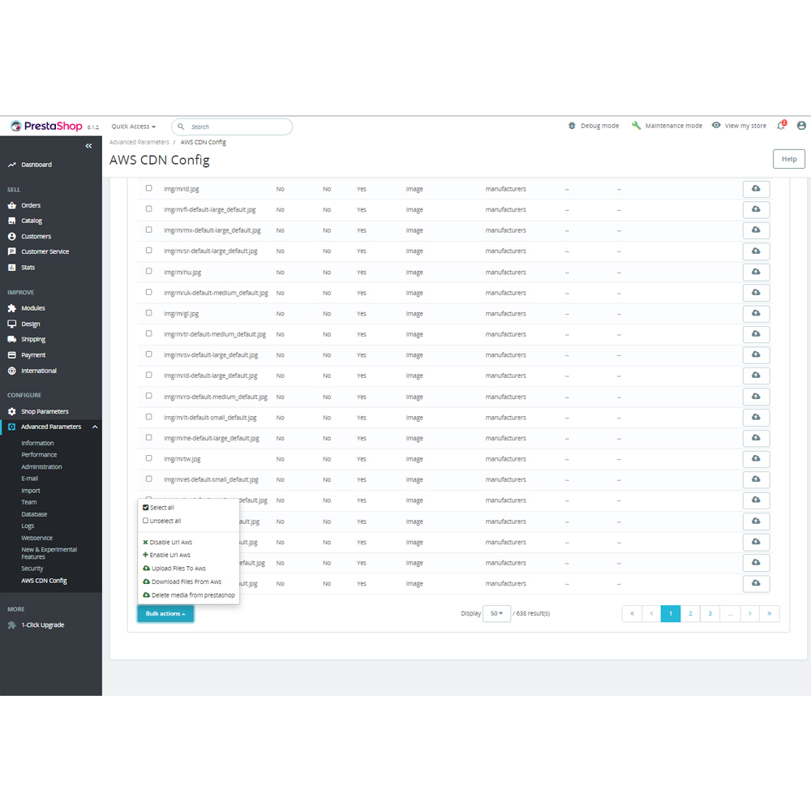The image size is (811, 811).
Task: Open the Quick Access dropdown
Action: click(133, 126)
